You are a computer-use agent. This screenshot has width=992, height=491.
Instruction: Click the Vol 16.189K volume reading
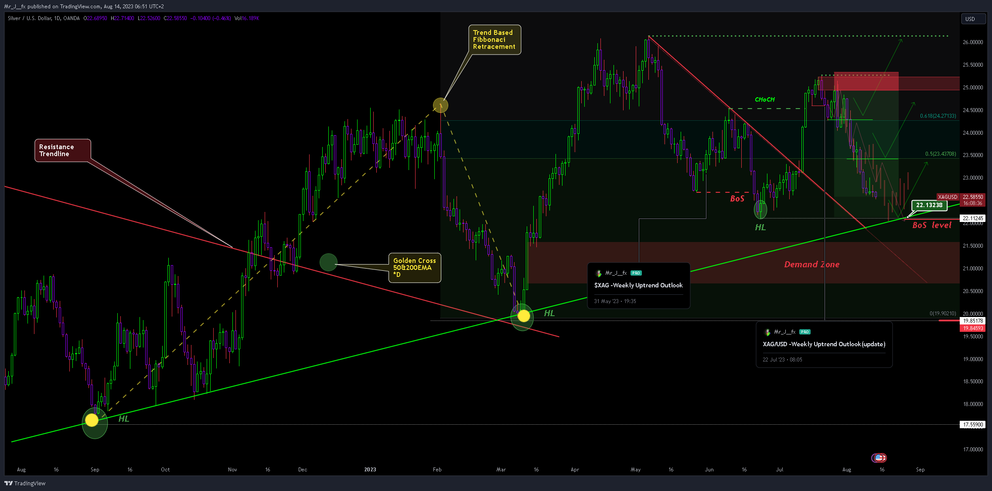click(x=247, y=18)
